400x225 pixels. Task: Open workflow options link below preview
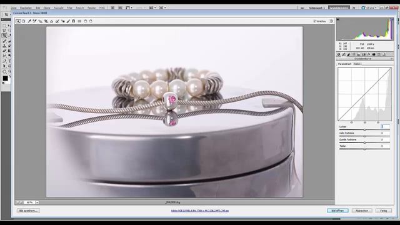(200, 211)
